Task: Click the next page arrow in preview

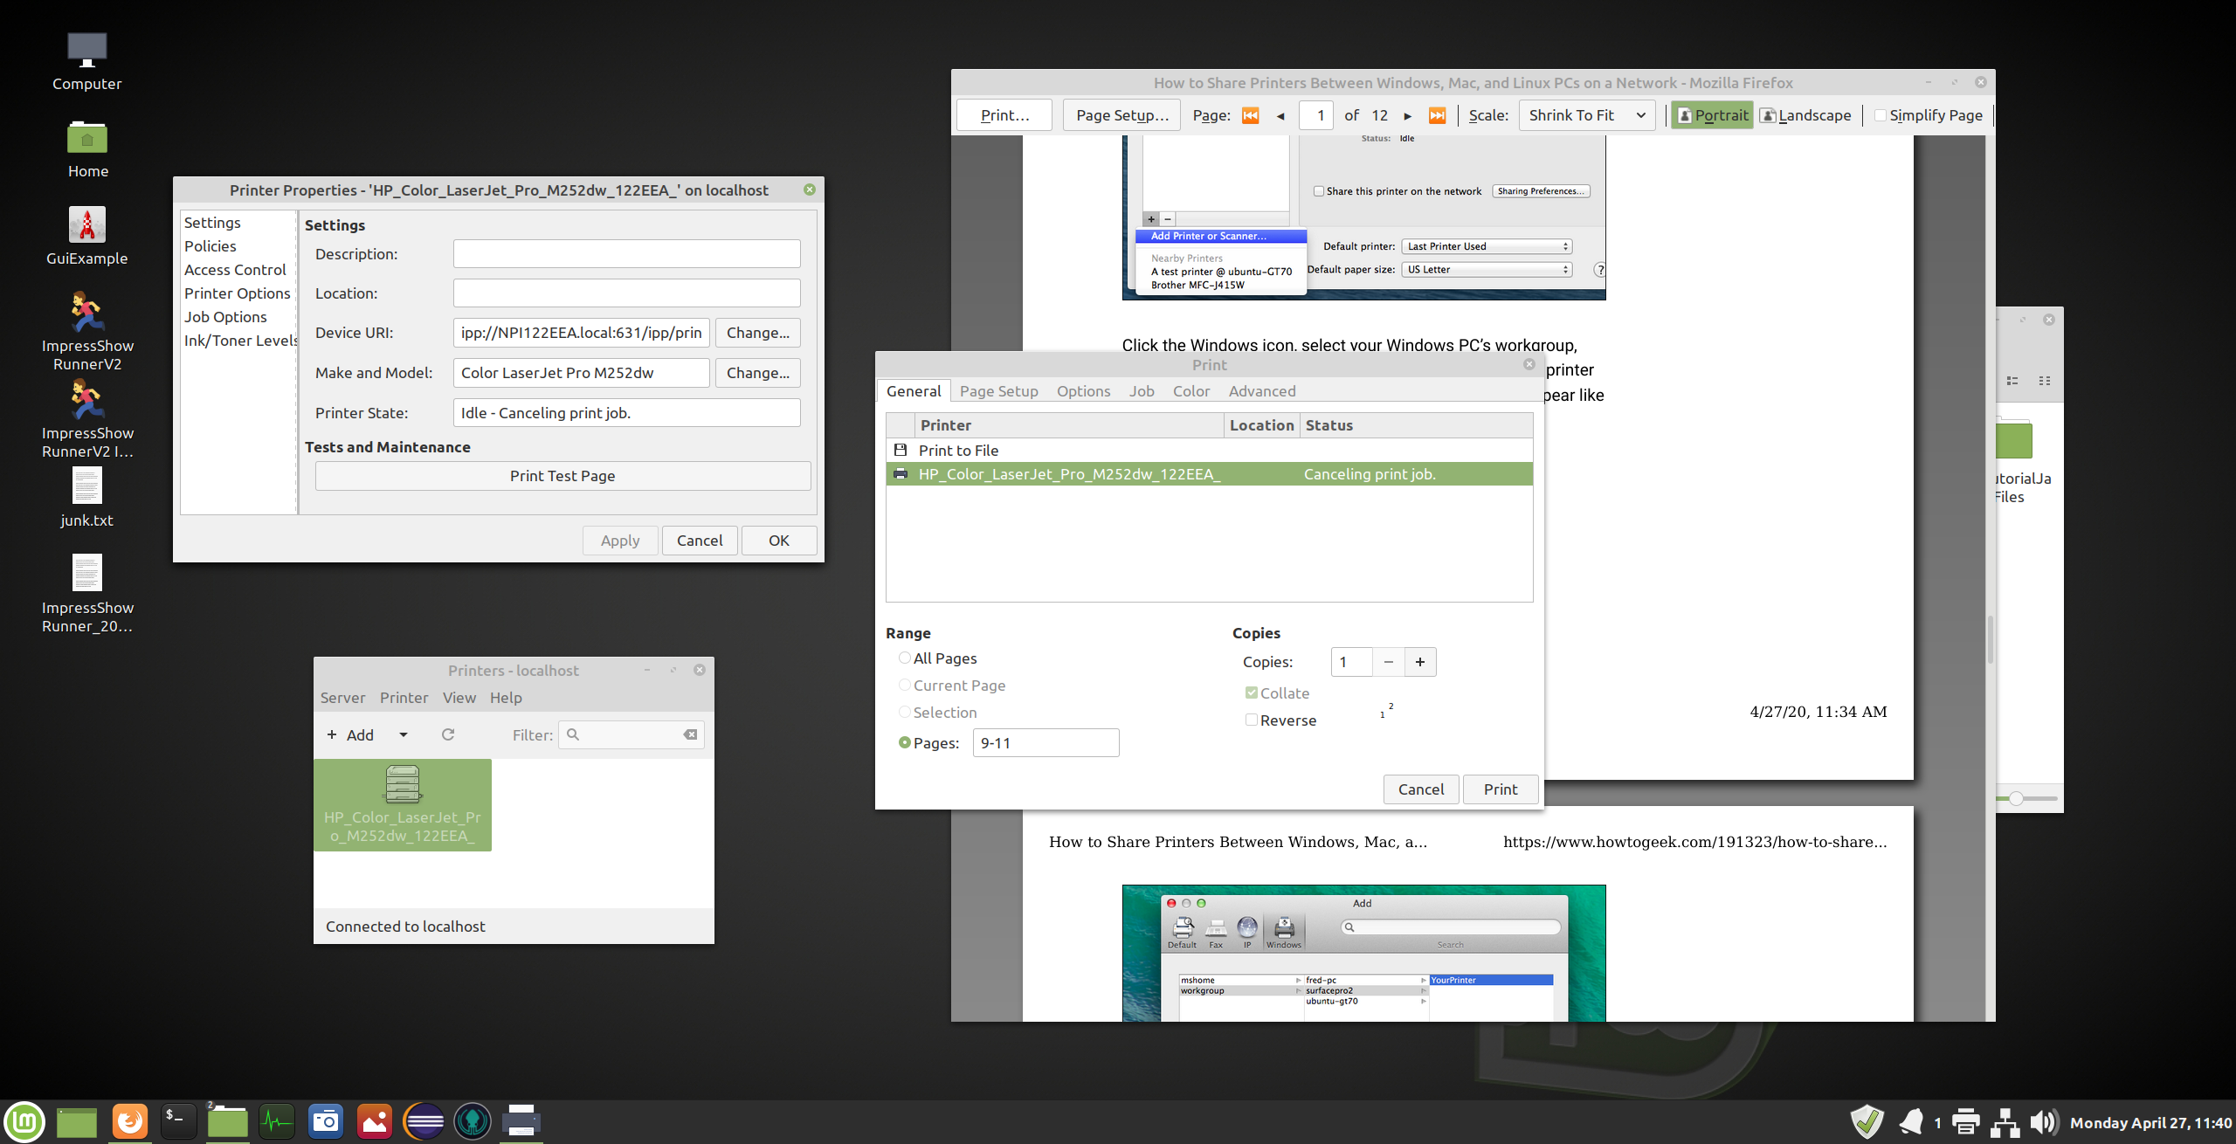Action: pyautogui.click(x=1407, y=115)
